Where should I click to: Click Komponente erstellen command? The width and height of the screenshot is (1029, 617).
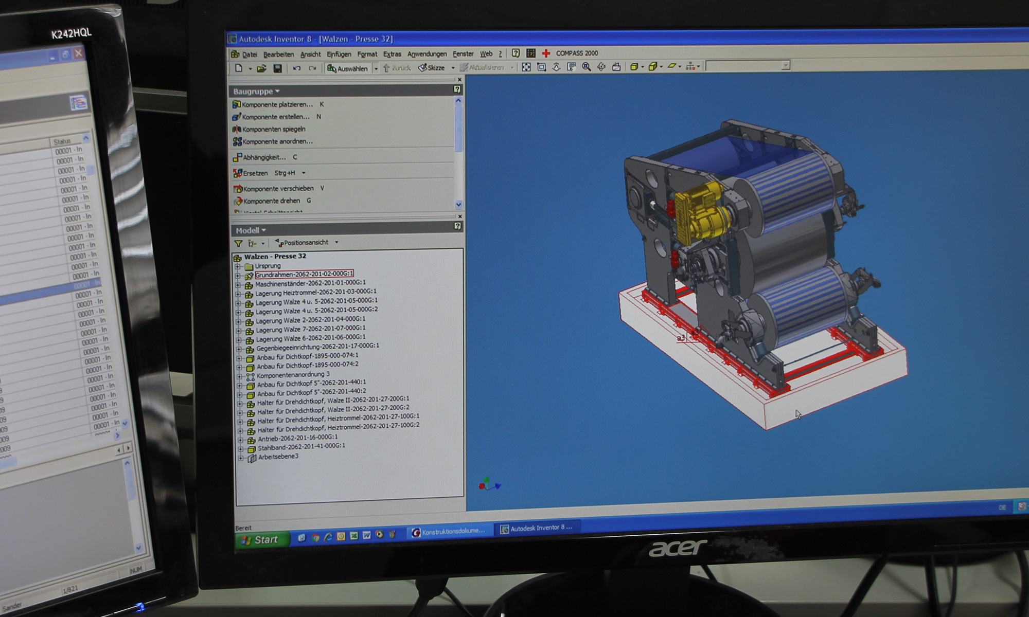coord(271,117)
